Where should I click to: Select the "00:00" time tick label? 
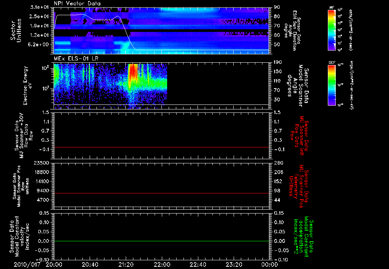(269, 264)
